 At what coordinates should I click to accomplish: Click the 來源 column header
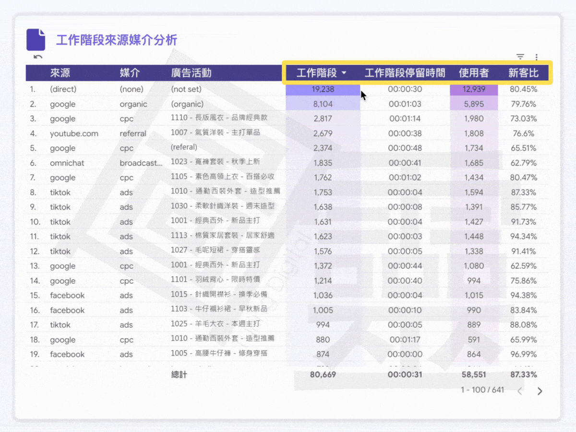(x=60, y=73)
